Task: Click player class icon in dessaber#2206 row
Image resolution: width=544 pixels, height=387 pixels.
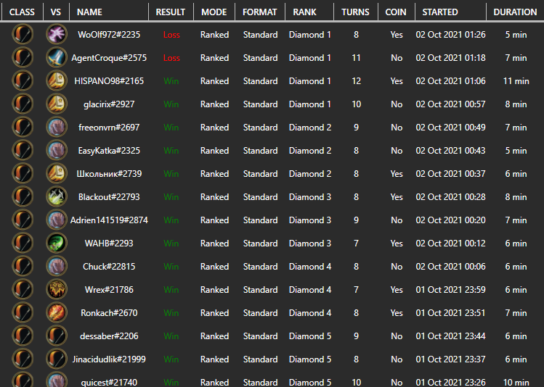Action: tap(23, 336)
